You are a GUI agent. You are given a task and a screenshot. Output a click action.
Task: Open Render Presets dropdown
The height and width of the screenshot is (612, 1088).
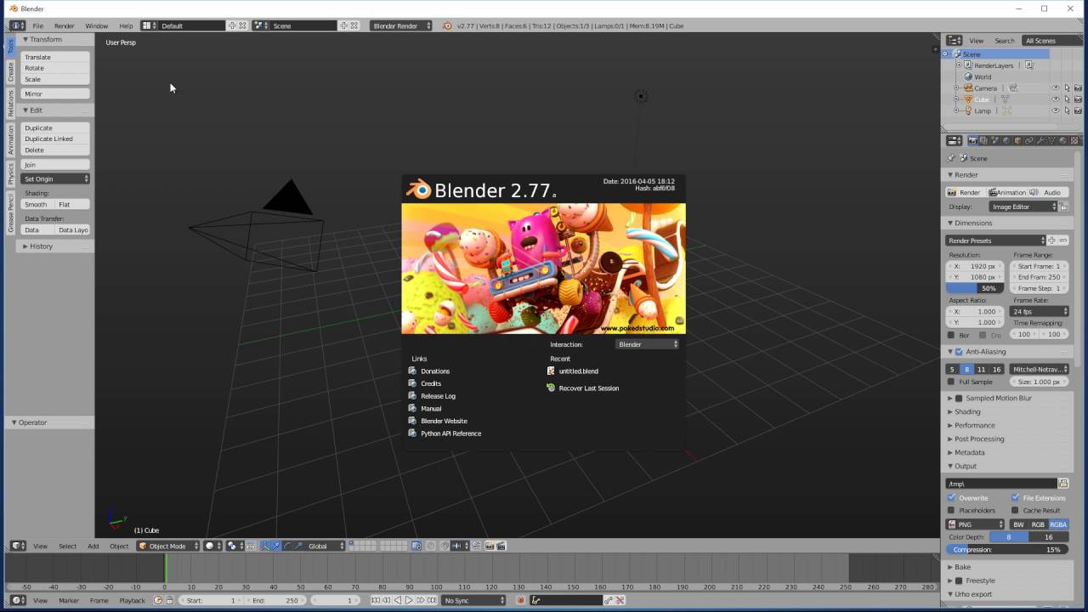click(995, 241)
